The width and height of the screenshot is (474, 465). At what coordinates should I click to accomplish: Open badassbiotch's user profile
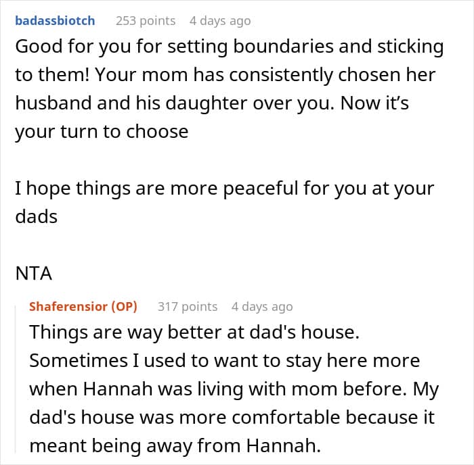55,21
